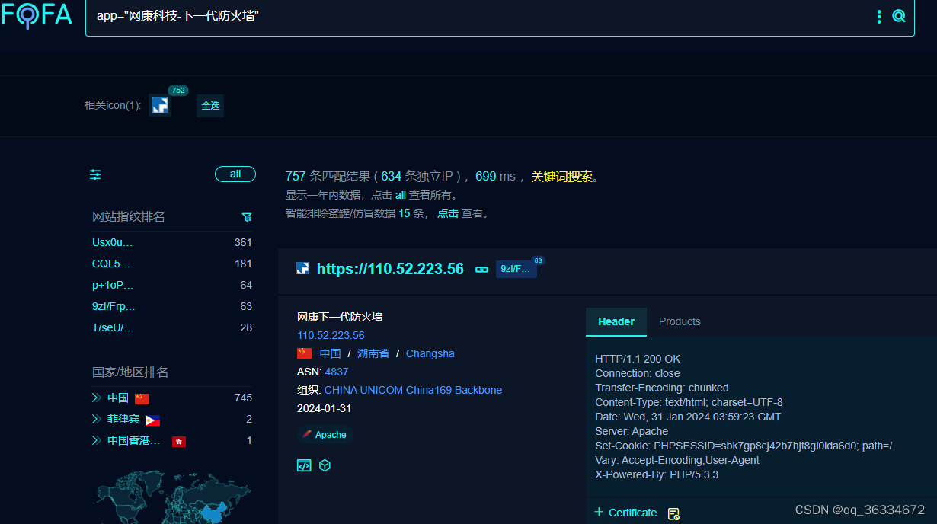Click the Hong Kong flag icon
This screenshot has width=937, height=524.
coord(179,441)
